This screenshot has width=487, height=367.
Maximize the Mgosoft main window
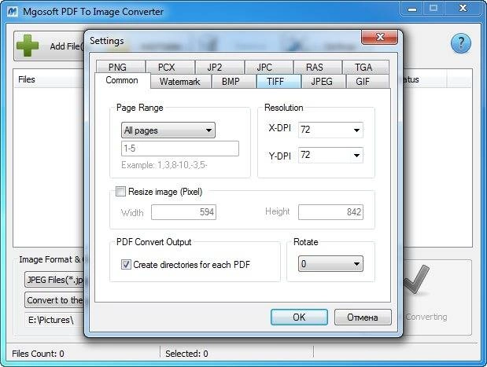[434, 9]
